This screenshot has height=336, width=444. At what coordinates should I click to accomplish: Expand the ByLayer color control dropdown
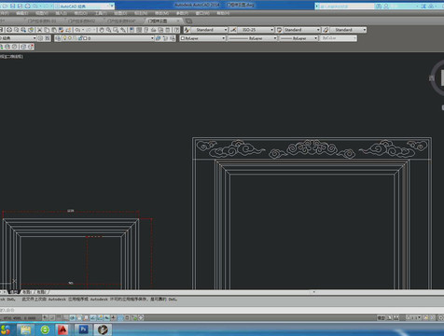coord(202,38)
